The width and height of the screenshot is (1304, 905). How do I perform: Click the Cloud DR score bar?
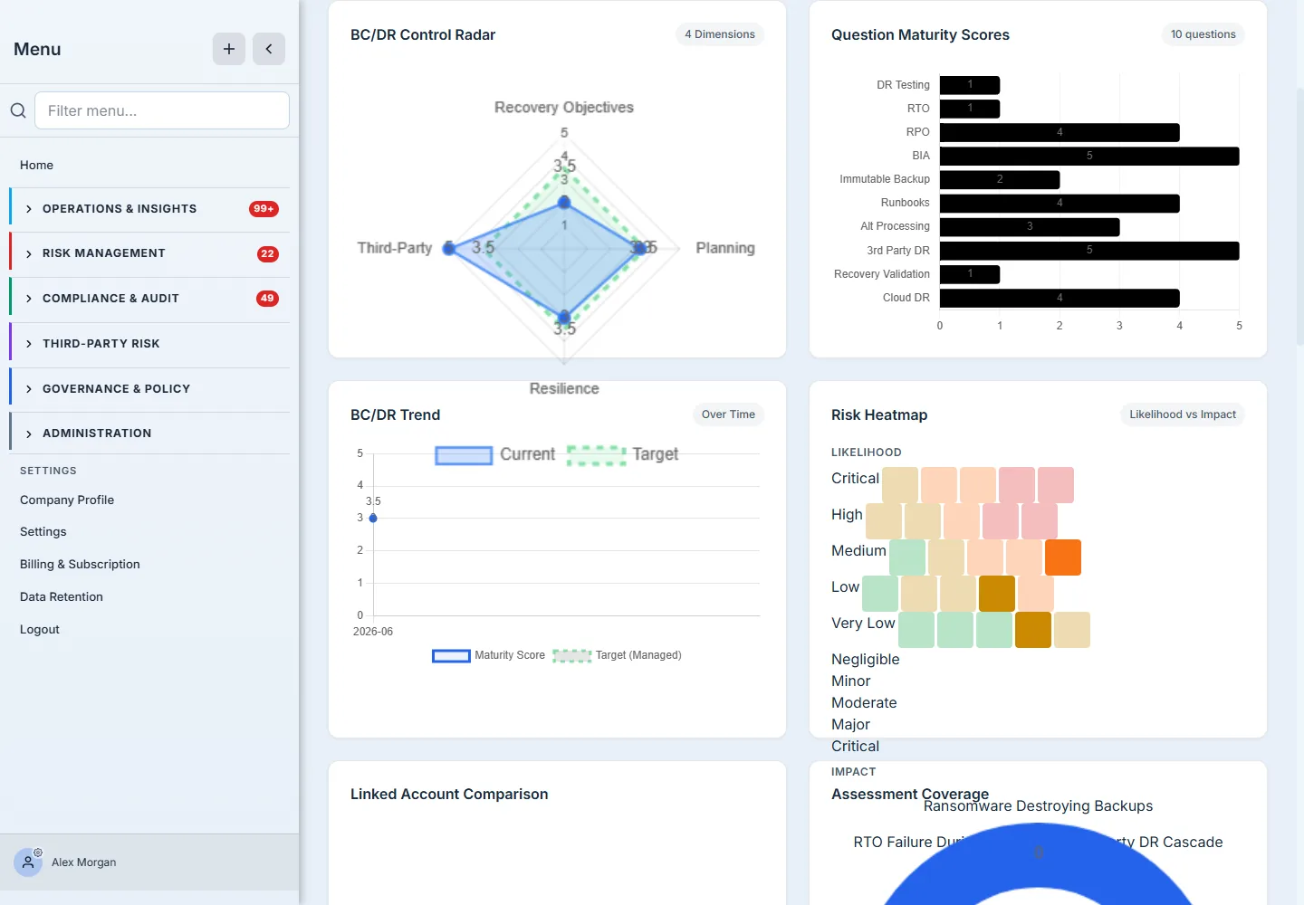pos(1059,298)
